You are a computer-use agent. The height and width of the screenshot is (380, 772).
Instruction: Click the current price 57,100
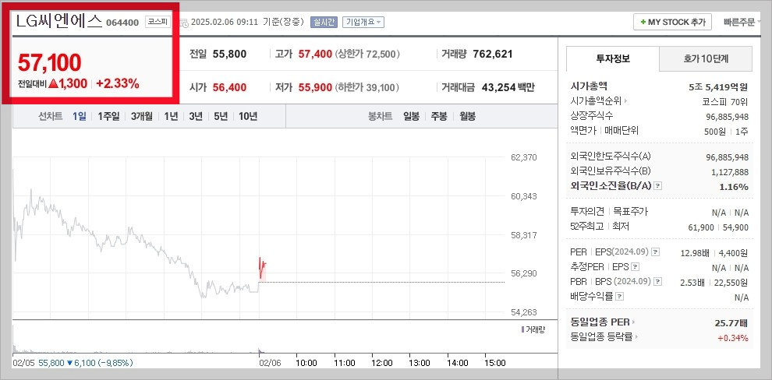pyautogui.click(x=49, y=63)
